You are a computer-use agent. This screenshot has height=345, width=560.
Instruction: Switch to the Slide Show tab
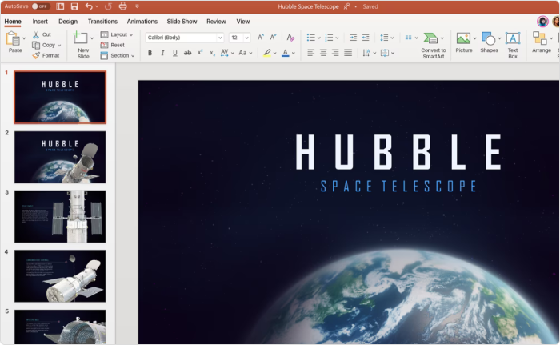182,22
